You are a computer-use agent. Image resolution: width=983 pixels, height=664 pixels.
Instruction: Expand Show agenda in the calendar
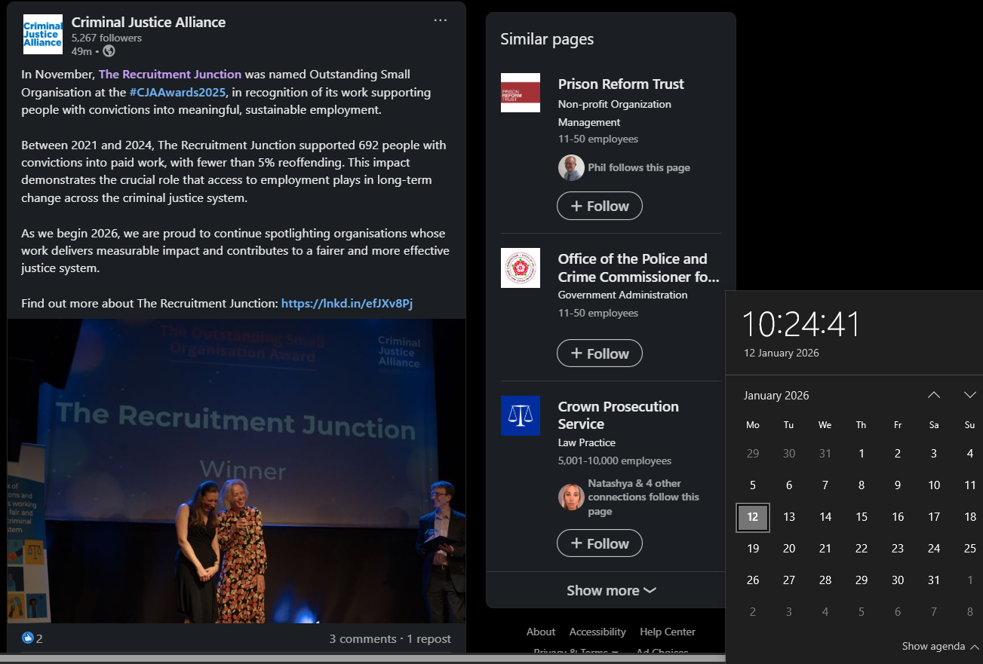(x=941, y=646)
